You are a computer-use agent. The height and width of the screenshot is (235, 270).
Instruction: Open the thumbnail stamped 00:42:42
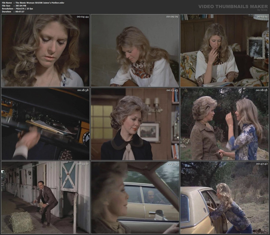tap(224, 197)
